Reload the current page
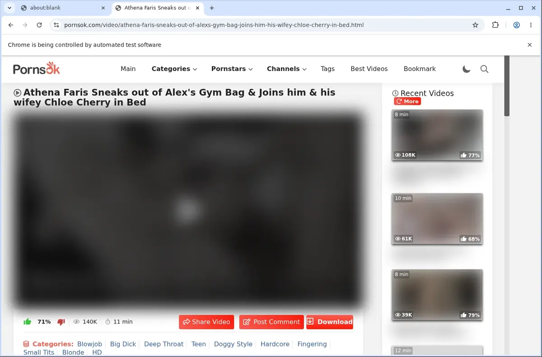 tap(39, 25)
